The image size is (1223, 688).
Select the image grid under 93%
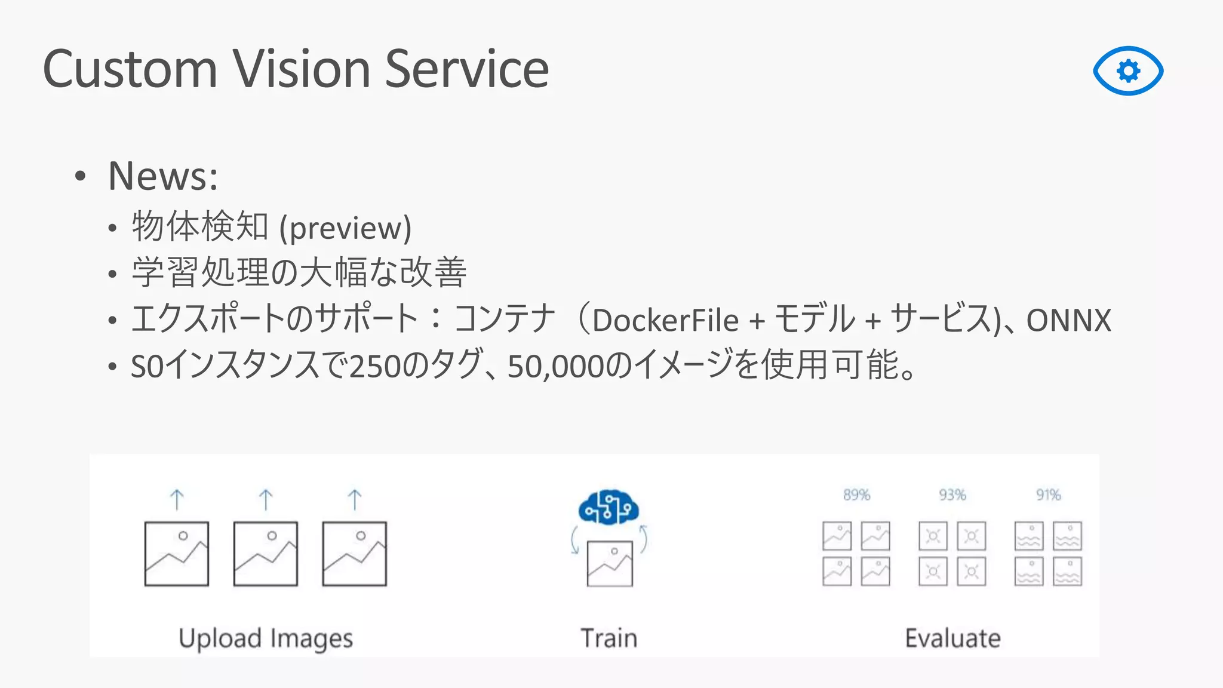(x=952, y=554)
